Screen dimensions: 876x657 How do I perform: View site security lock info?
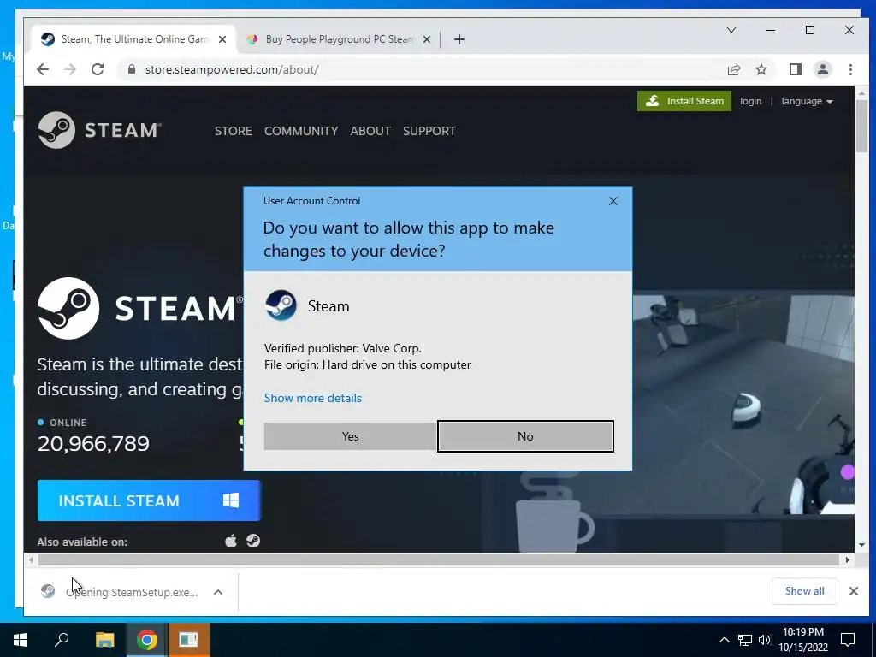coord(132,69)
